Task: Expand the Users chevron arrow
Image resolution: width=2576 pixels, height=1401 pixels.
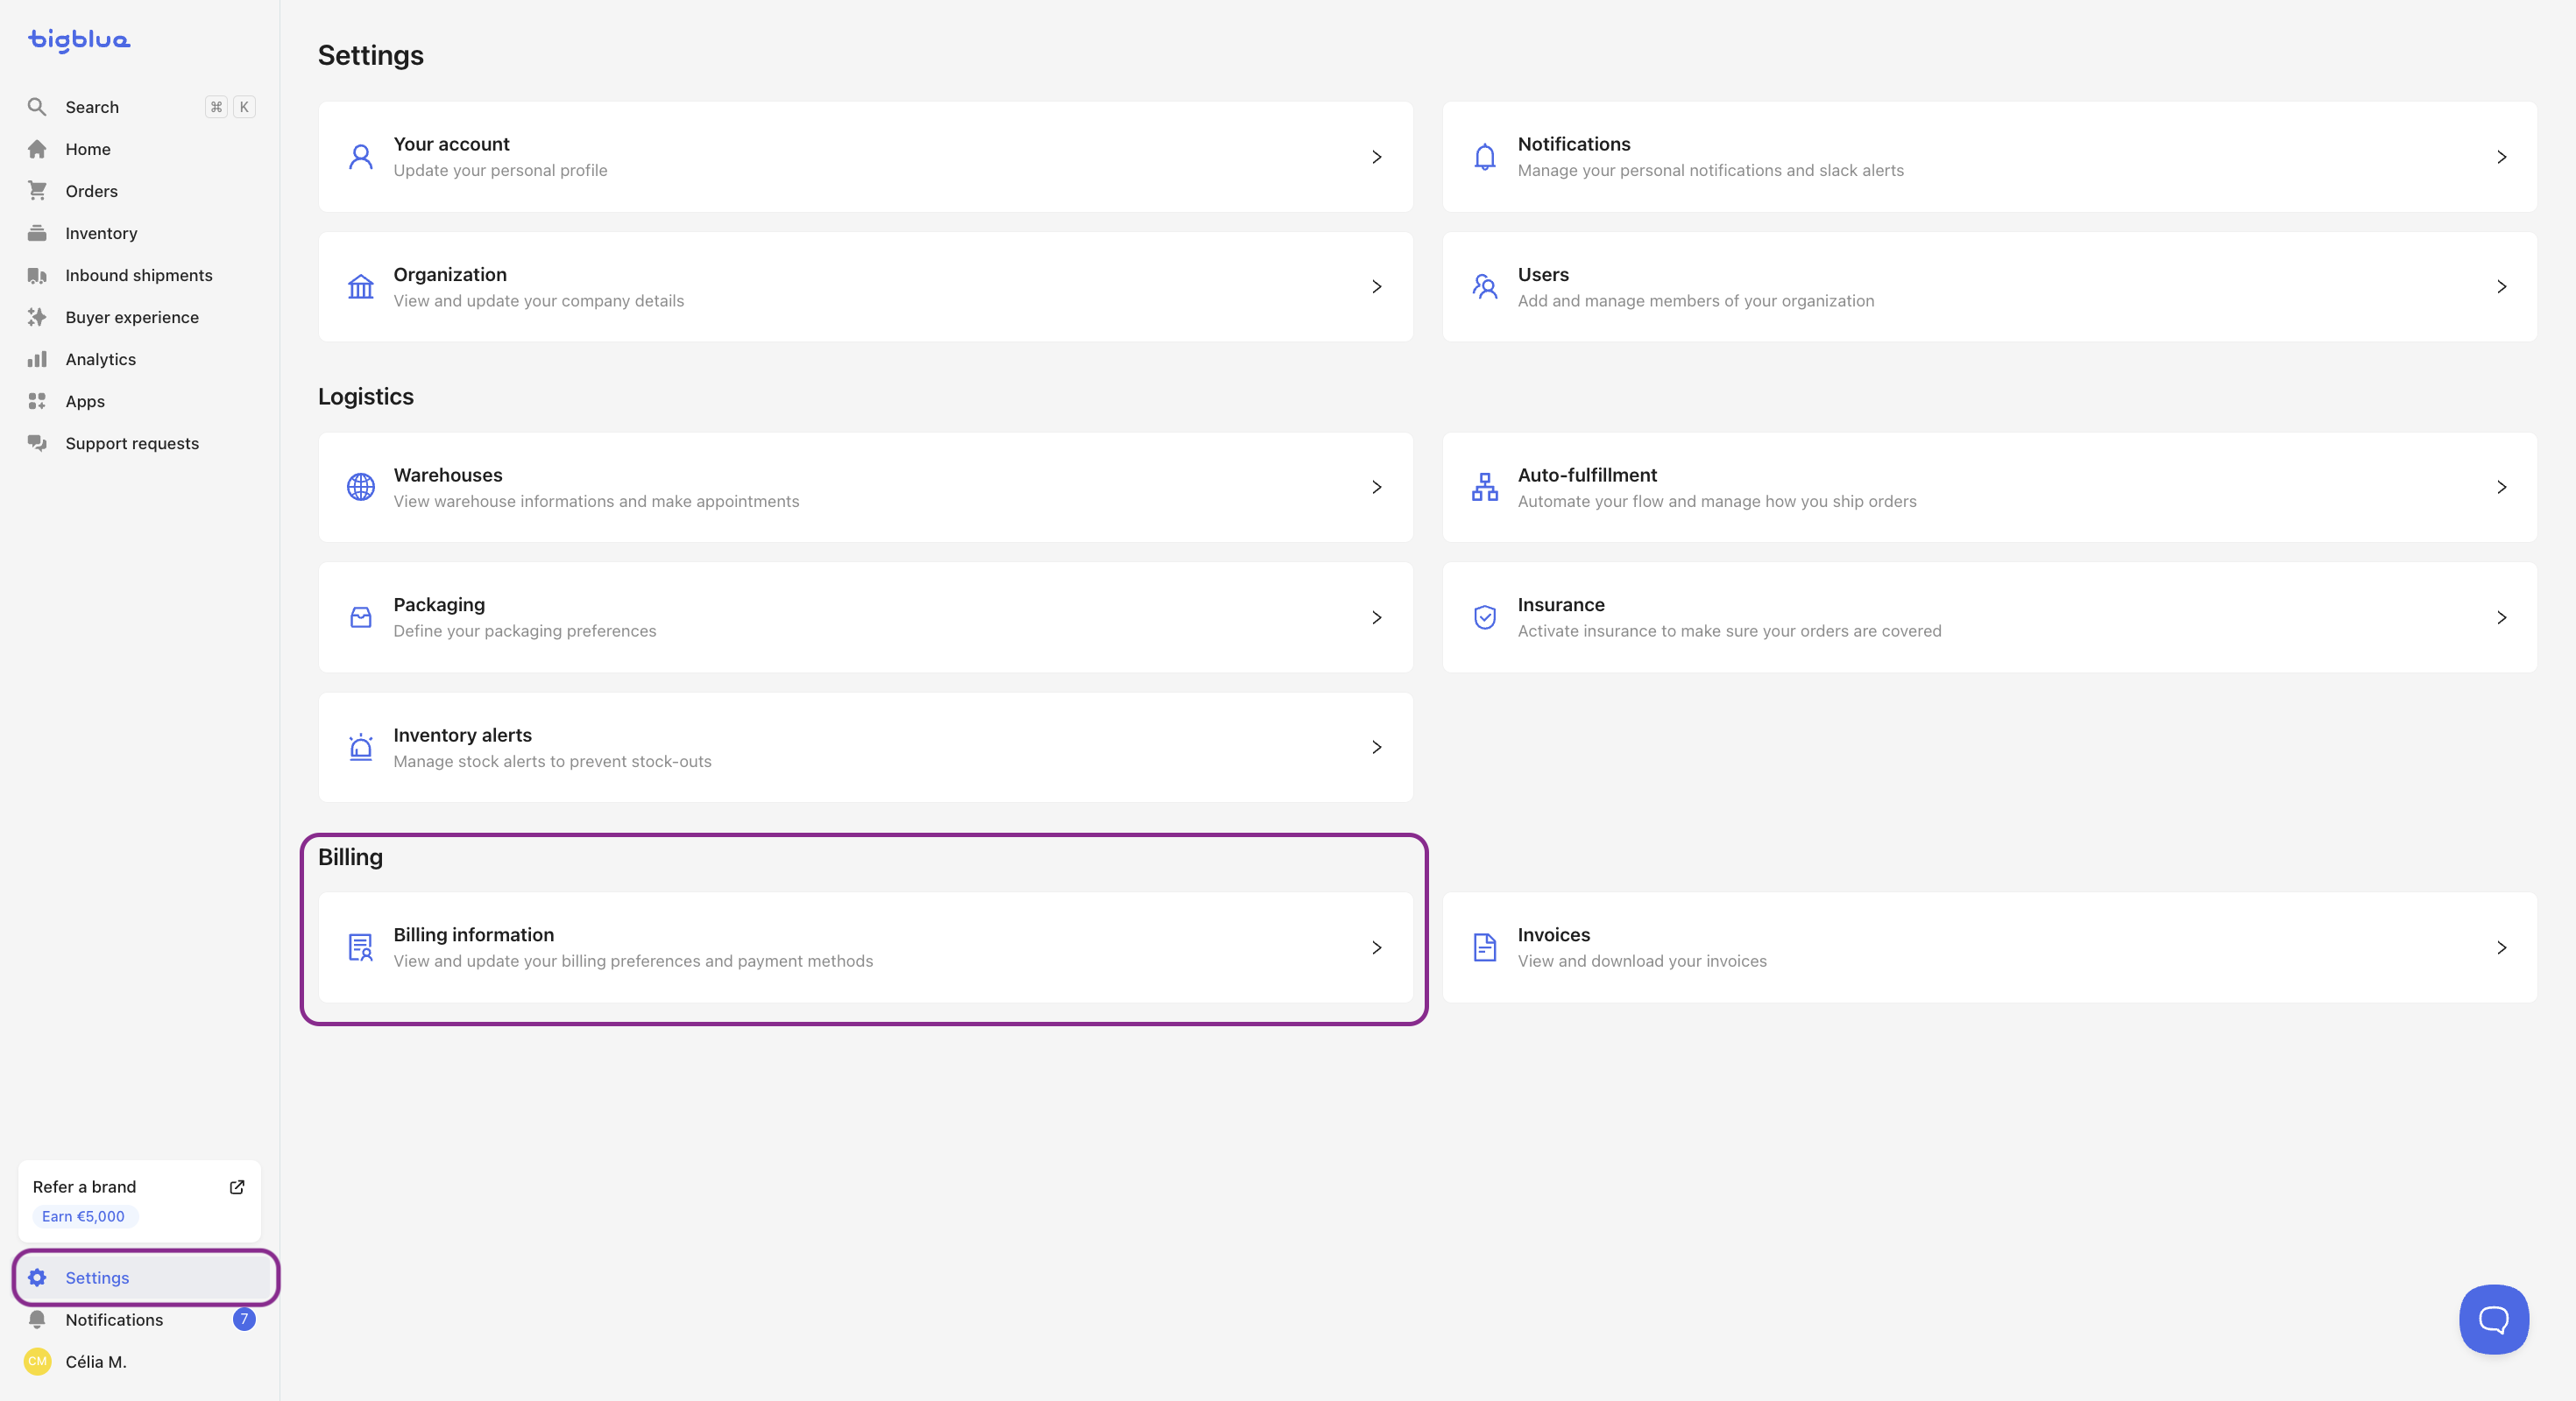Action: [2501, 287]
